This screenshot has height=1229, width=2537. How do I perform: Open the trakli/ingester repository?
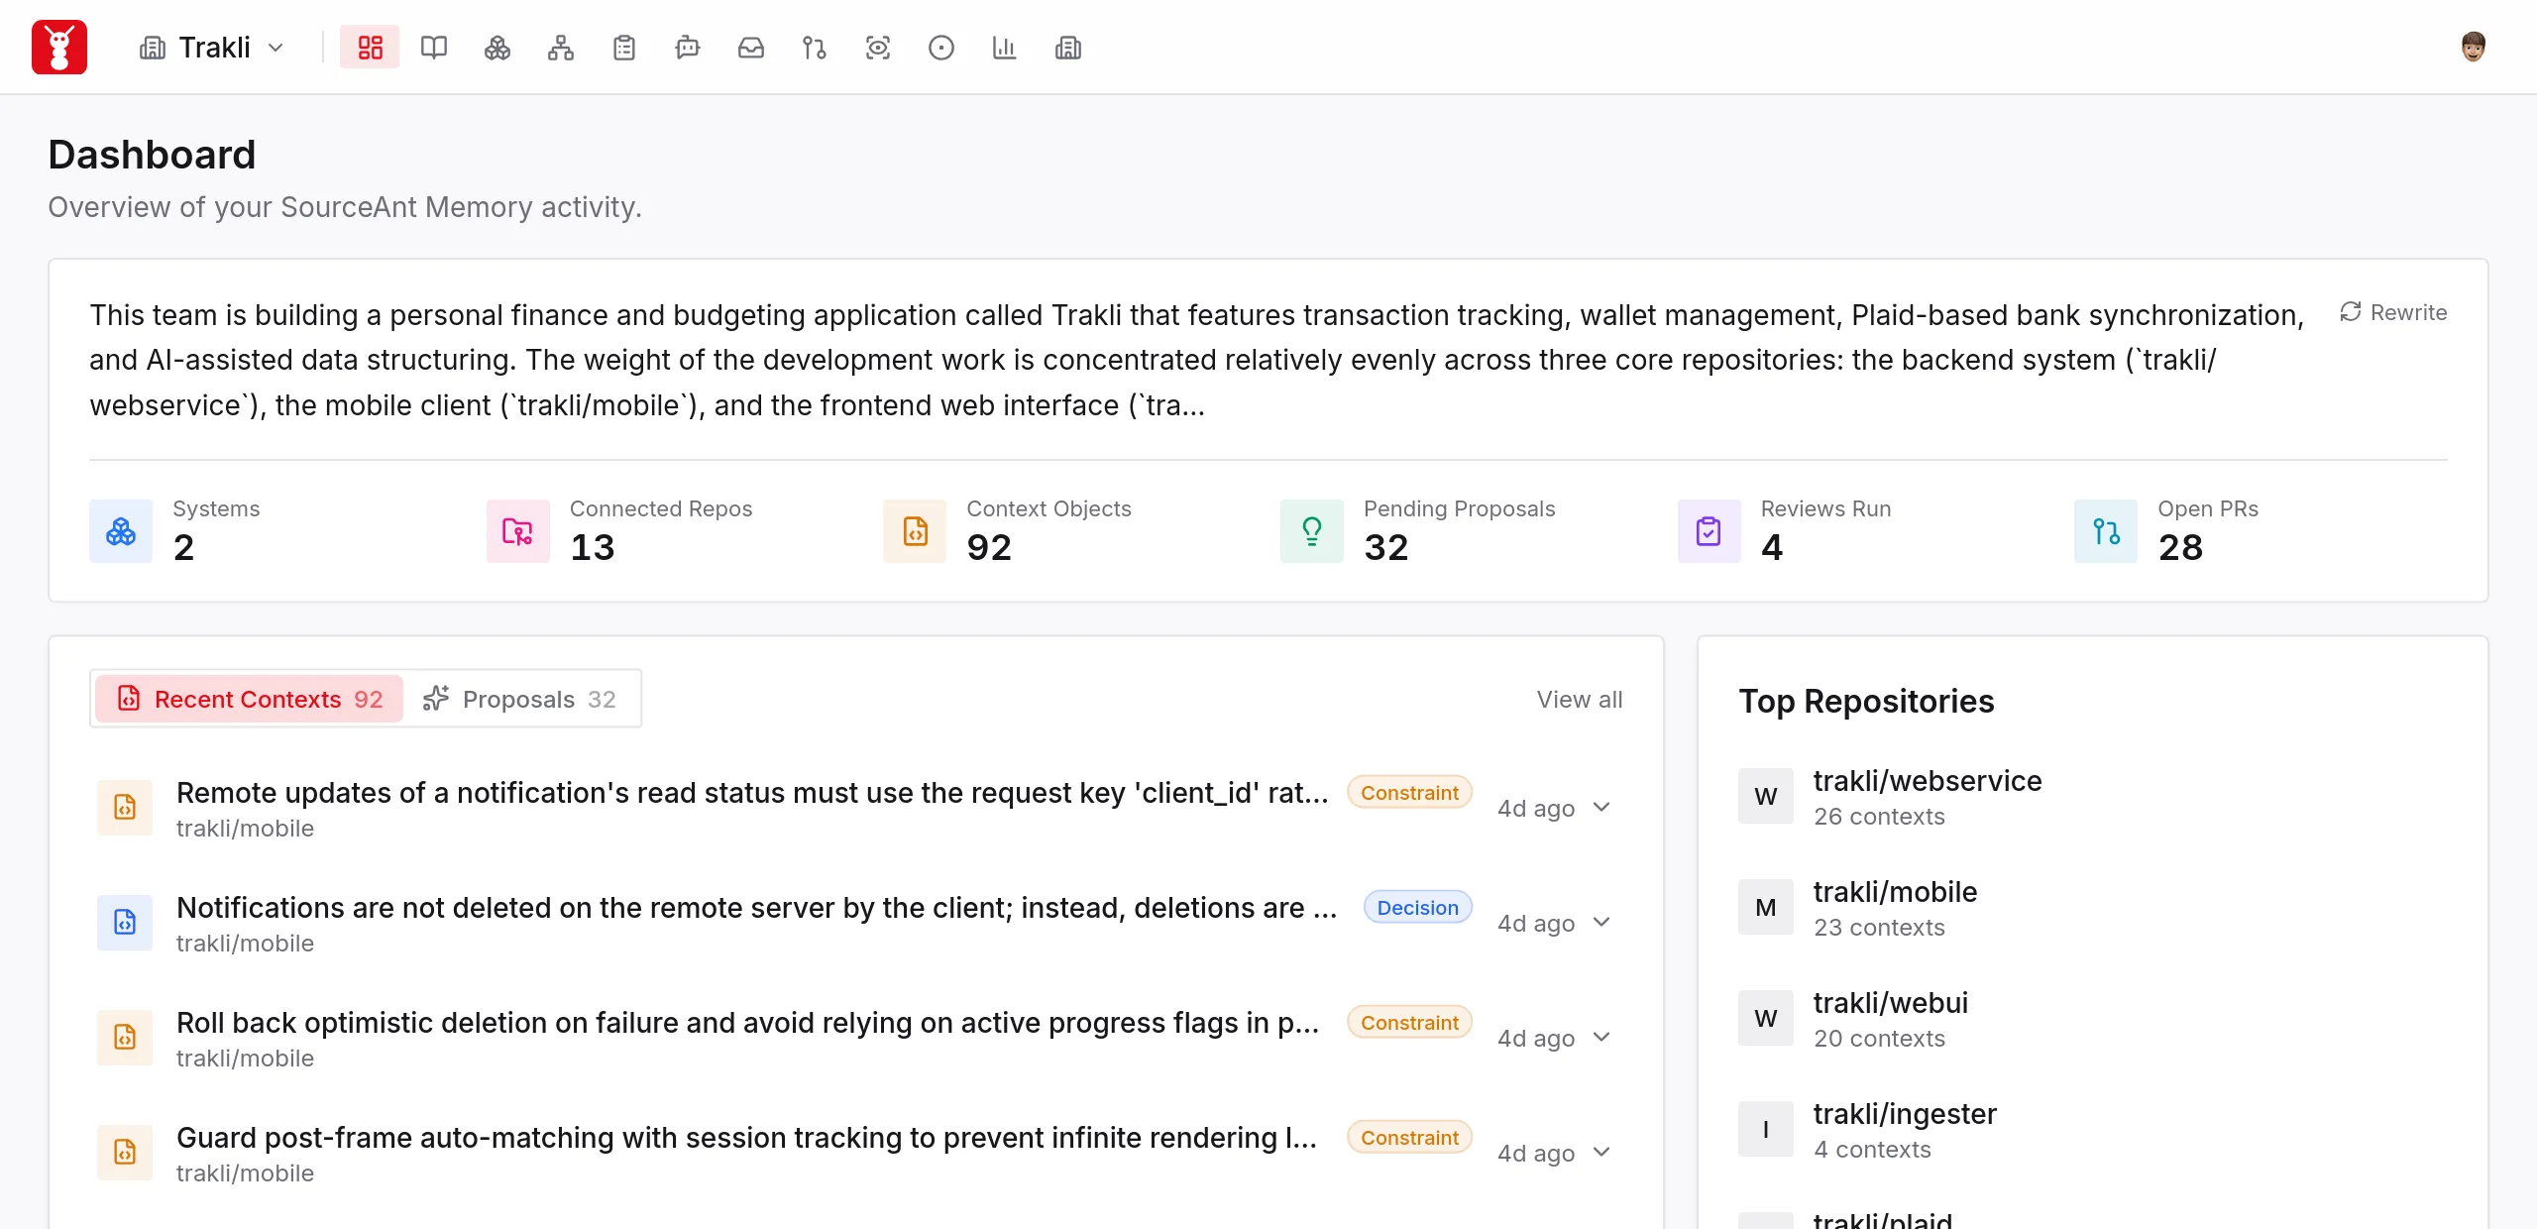1905,1114
